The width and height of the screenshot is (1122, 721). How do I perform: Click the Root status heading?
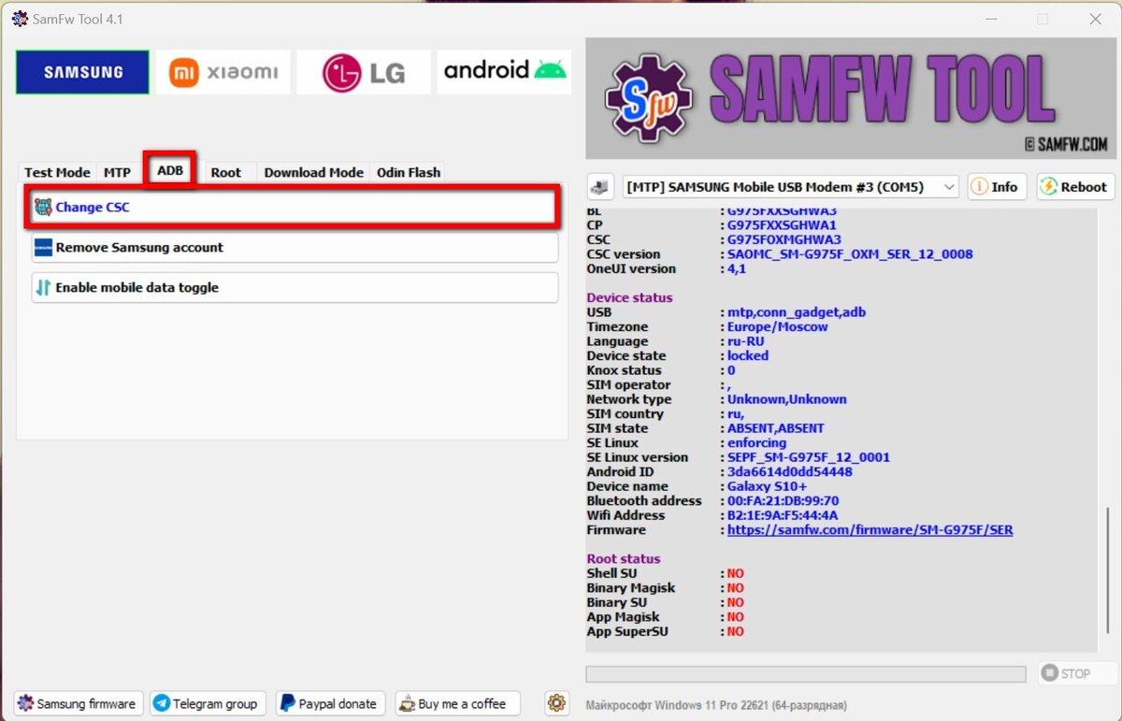coord(624,559)
